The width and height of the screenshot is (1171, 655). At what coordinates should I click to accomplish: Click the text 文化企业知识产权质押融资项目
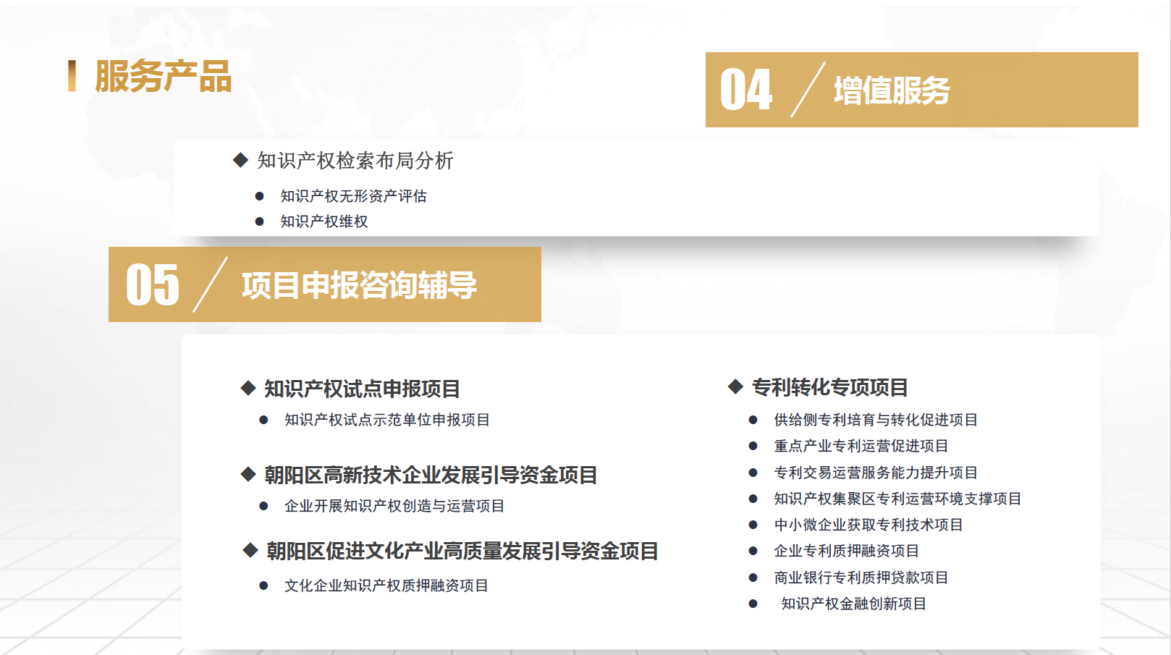[x=386, y=586]
